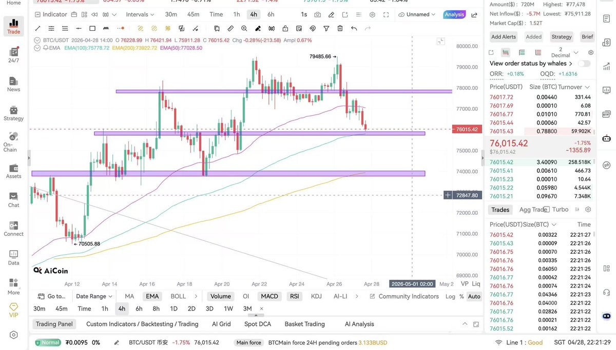Expand more main indicators arrow after BOLL
616x350 pixels.
(196, 296)
